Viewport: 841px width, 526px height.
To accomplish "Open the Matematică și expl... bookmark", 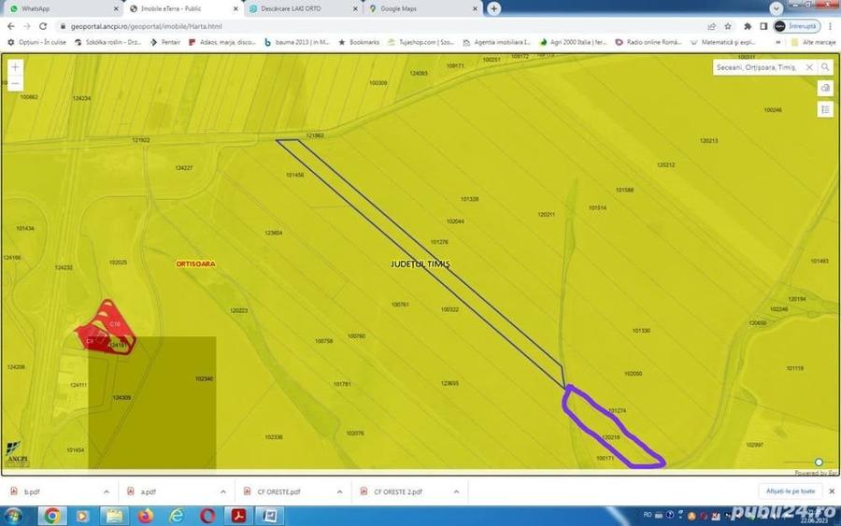I will [723, 42].
